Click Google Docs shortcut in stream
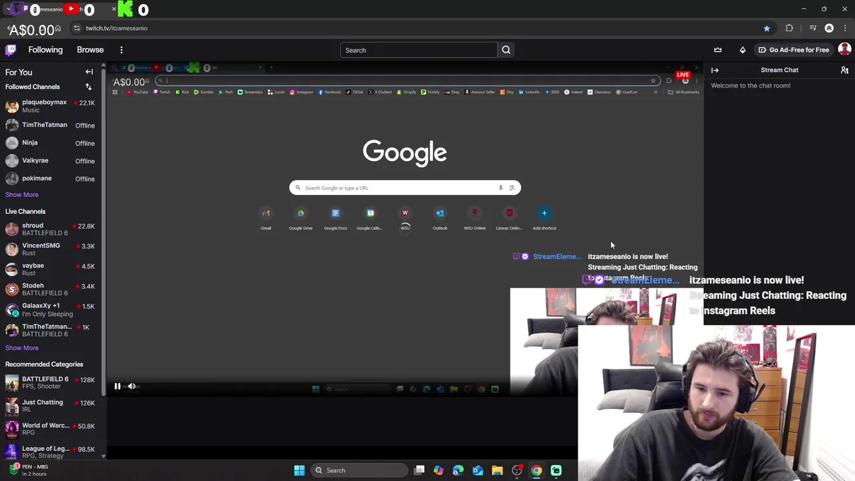This screenshot has height=481, width=855. tap(335, 218)
